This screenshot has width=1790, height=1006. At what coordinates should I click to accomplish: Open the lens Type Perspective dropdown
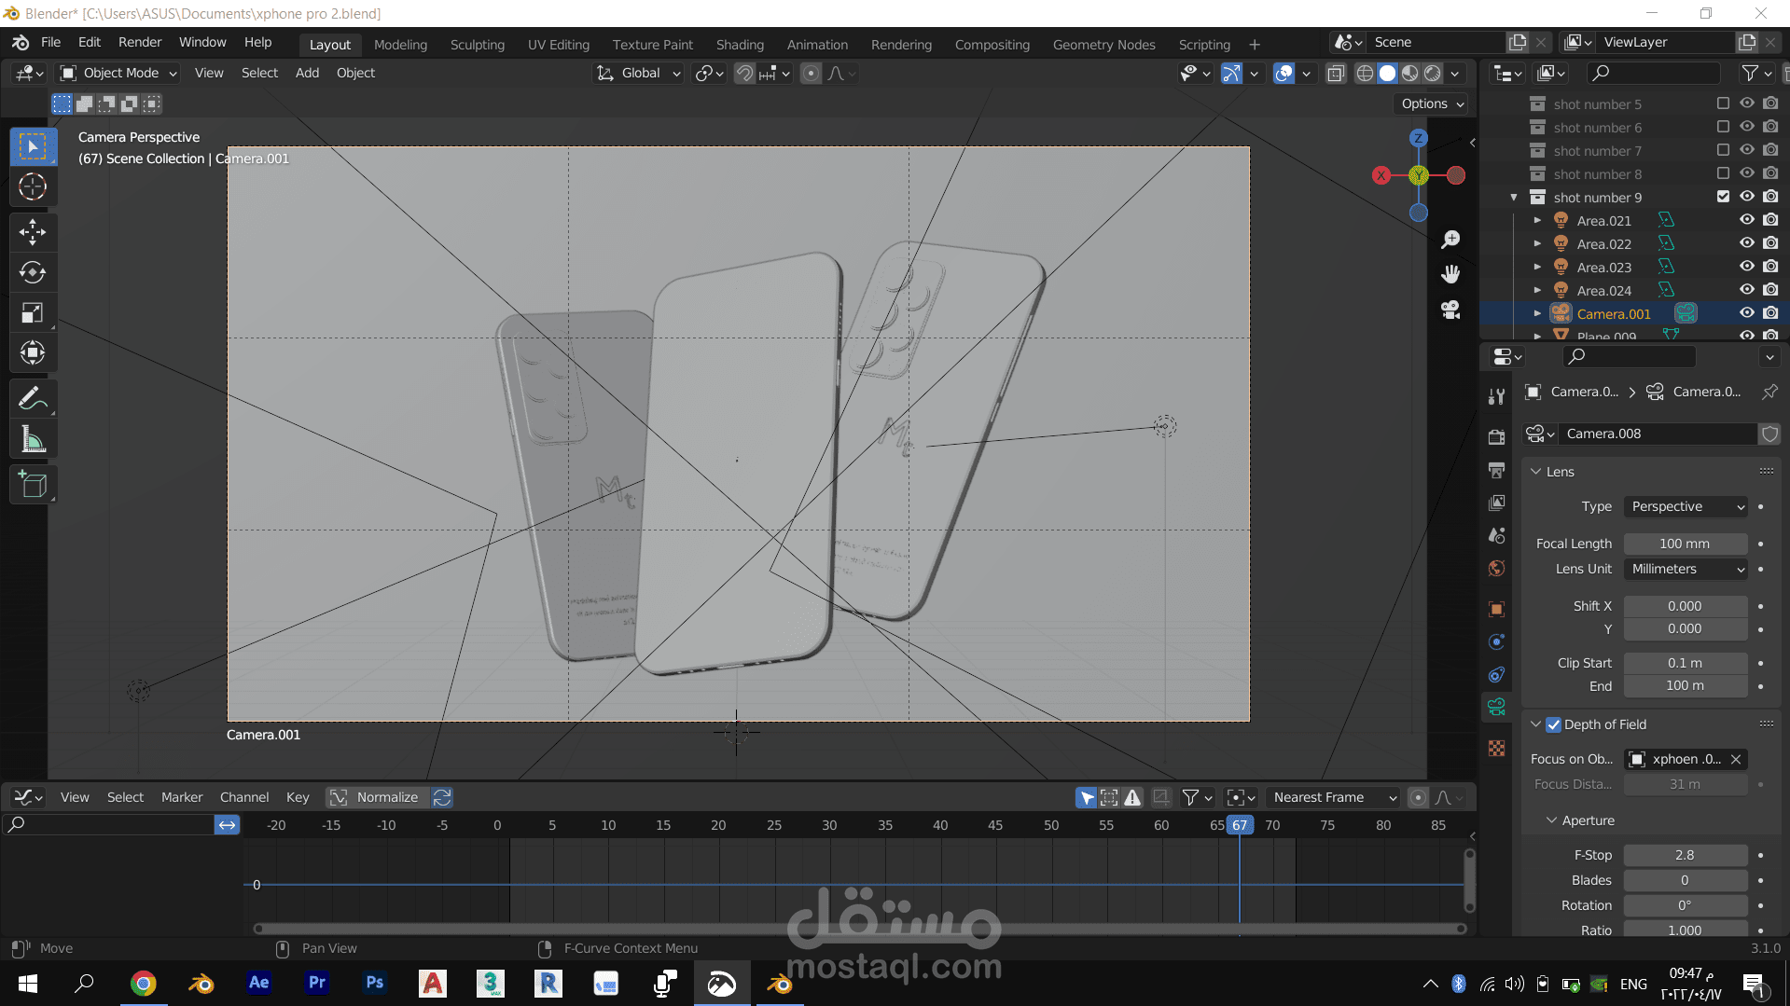[1686, 506]
